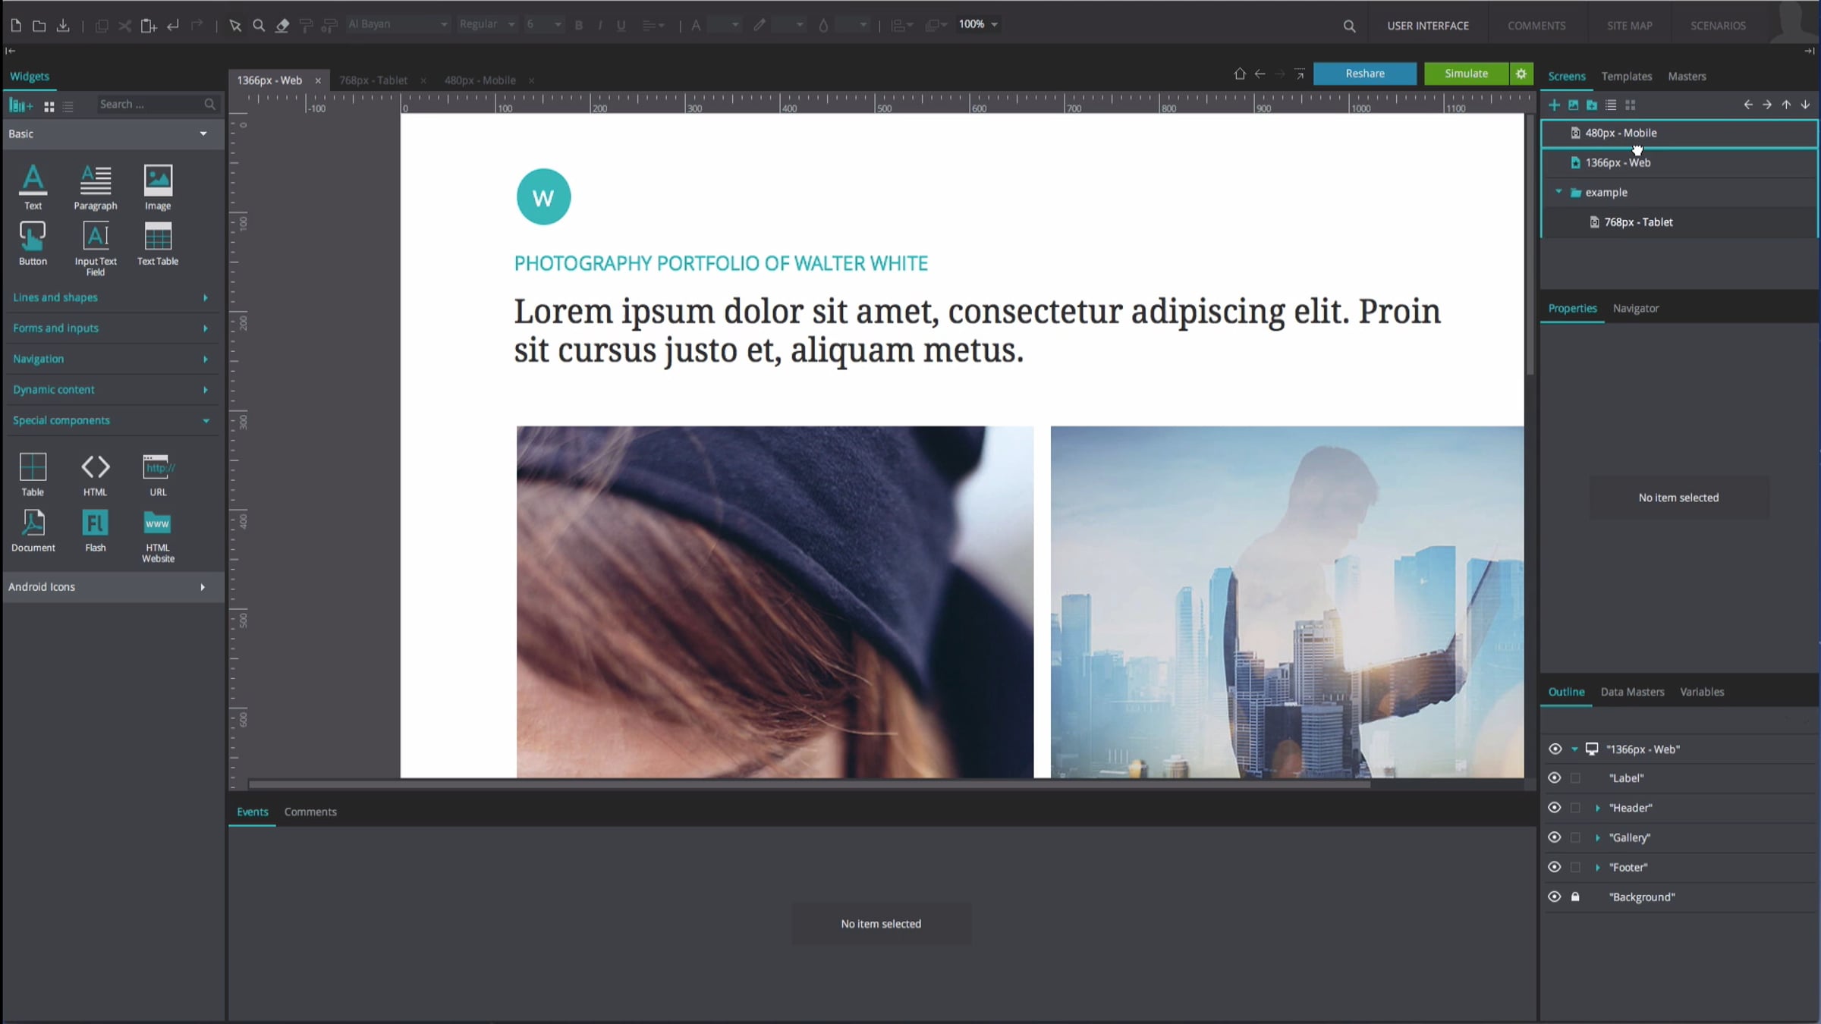Click the new folder icon in Screens
The image size is (1821, 1024).
(1592, 105)
